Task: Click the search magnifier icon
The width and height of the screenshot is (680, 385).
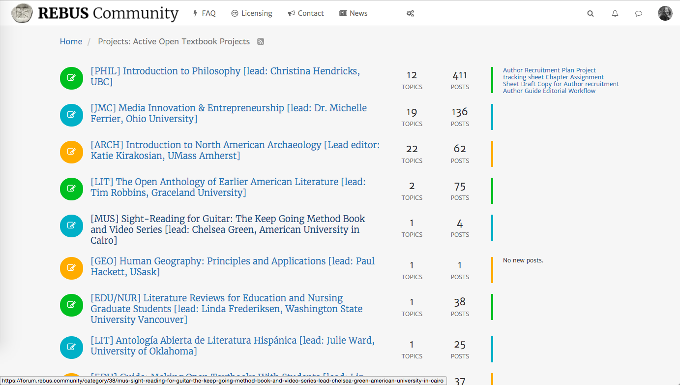Action: (591, 14)
